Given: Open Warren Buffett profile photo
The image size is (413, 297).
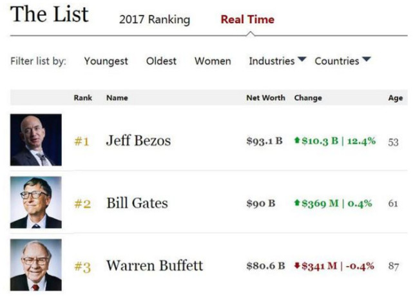Looking at the screenshot, I should pyautogui.click(x=36, y=265).
